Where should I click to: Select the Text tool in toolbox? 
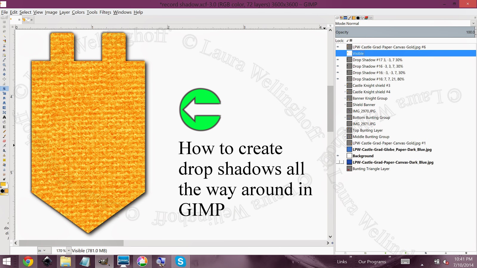[x=4, y=117]
